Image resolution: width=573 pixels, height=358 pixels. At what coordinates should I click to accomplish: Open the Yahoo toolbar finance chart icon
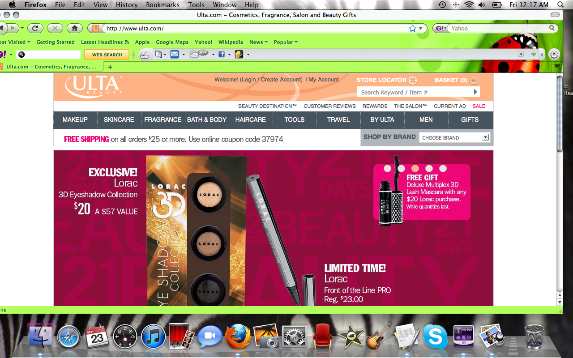239,54
